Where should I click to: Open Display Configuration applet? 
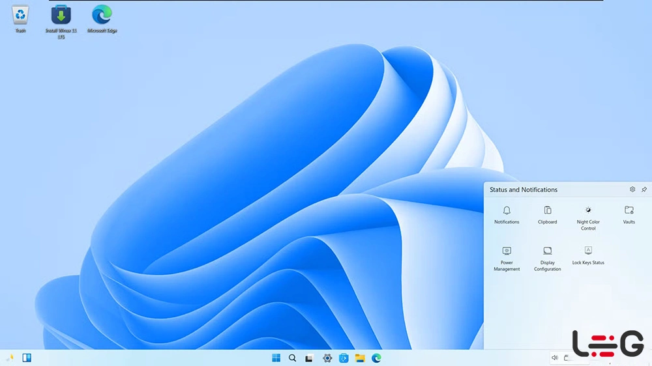tap(547, 251)
